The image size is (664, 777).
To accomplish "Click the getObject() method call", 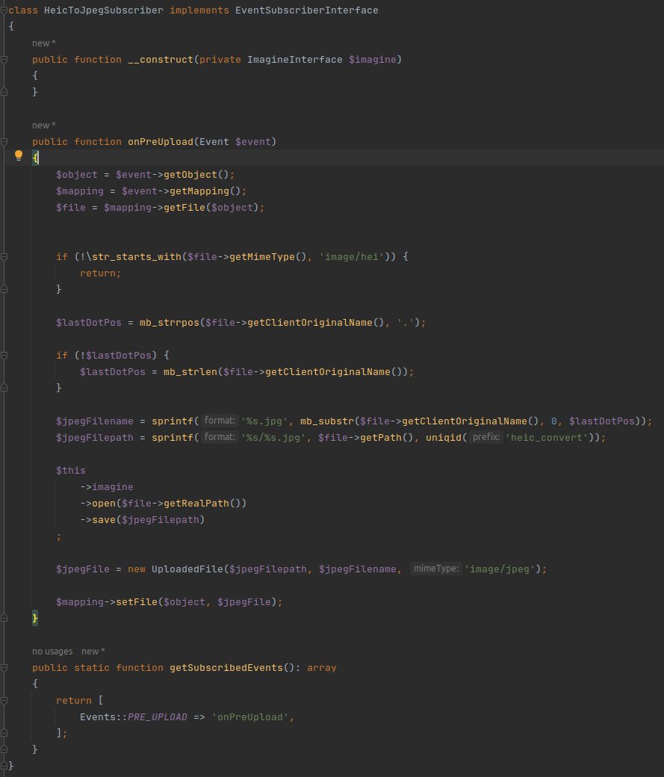I will (196, 174).
